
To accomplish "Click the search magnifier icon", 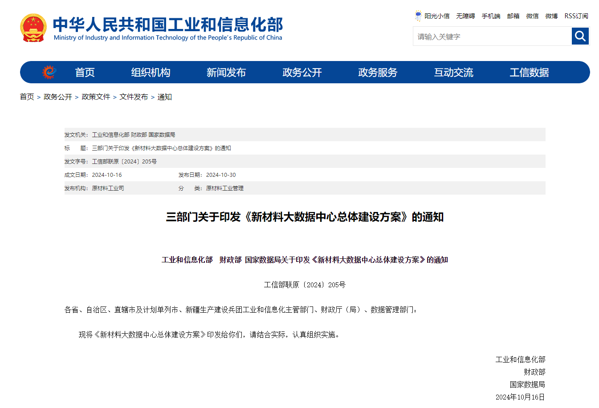I will [580, 36].
